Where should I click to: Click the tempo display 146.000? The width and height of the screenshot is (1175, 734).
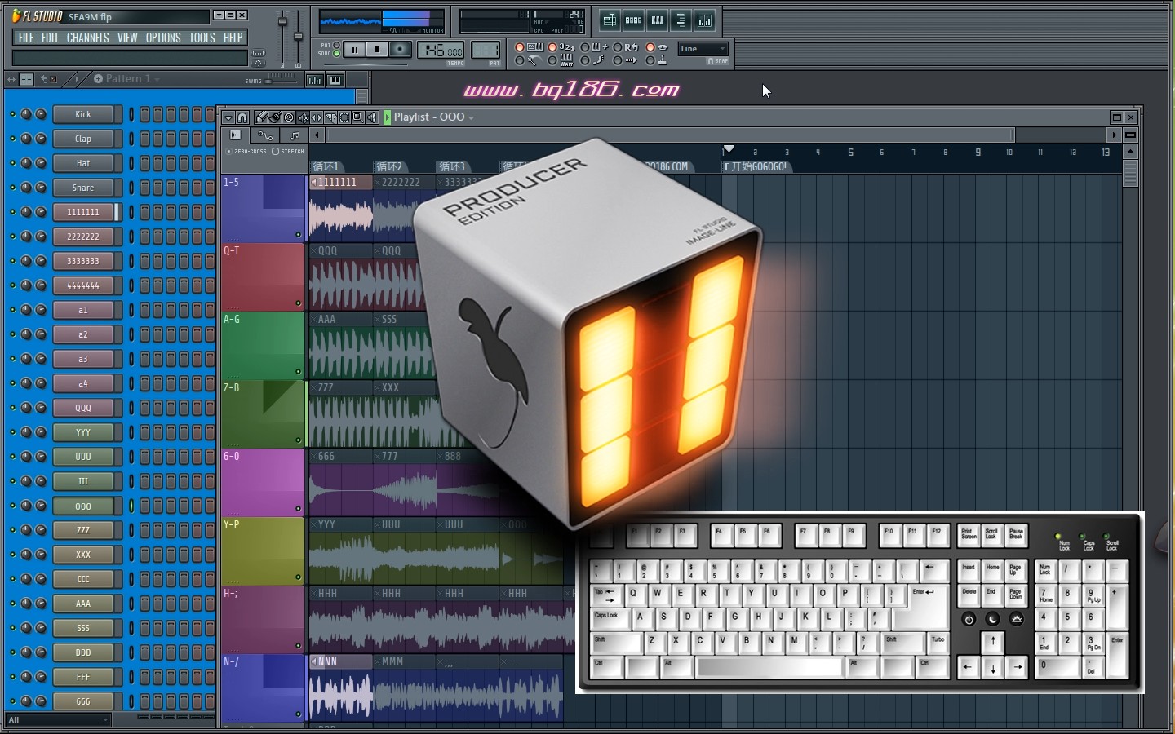(441, 50)
